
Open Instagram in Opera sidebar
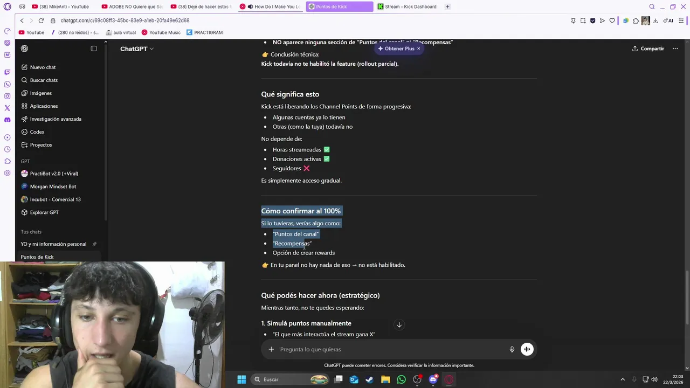7,96
